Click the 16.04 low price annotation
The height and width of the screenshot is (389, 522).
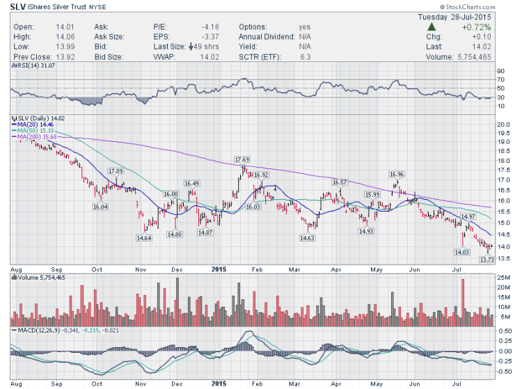point(100,207)
